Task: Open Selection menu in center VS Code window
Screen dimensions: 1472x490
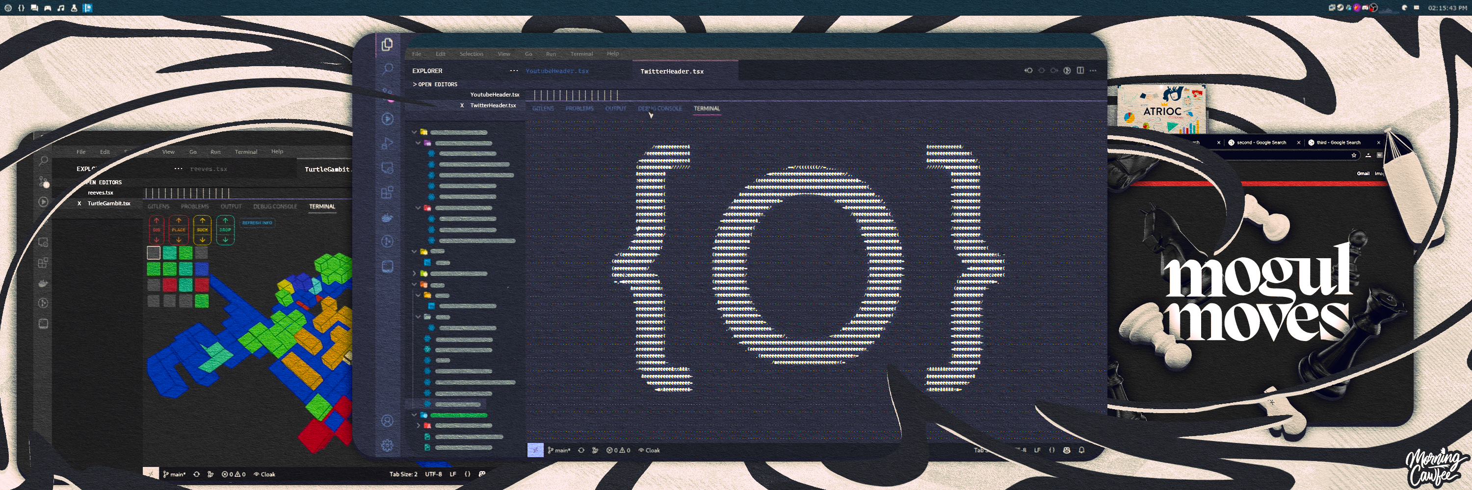Action: [472, 53]
